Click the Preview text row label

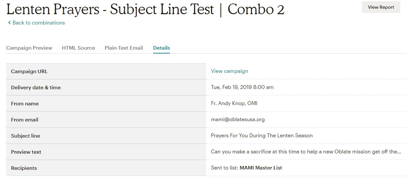[26, 152]
